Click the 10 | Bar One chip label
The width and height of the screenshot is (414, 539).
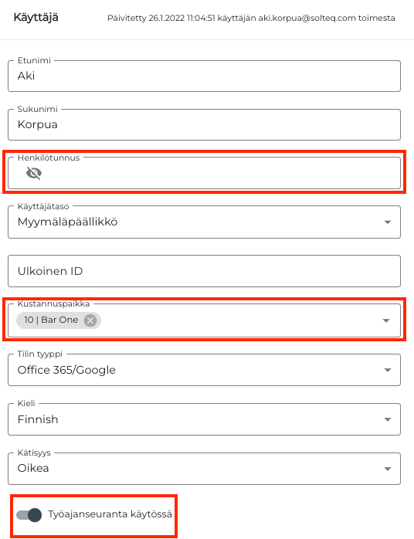coord(51,320)
